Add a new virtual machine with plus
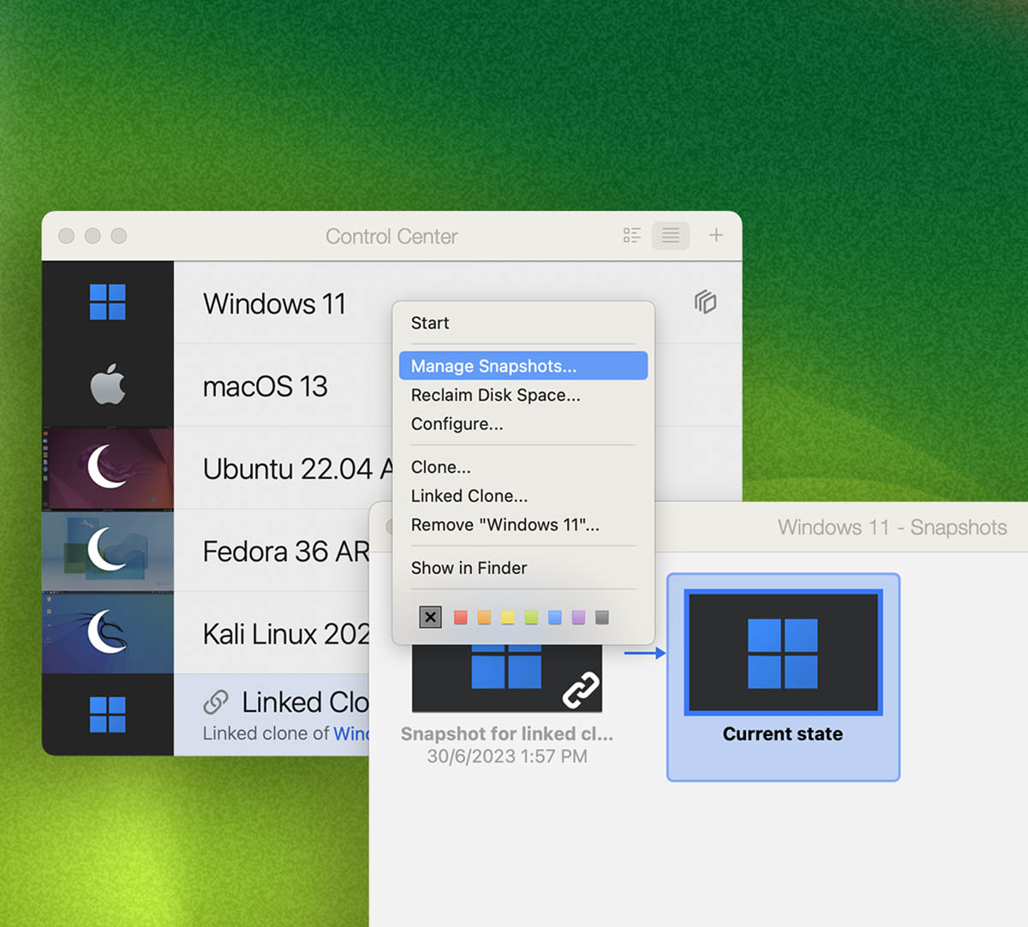Image resolution: width=1028 pixels, height=927 pixels. tap(716, 236)
